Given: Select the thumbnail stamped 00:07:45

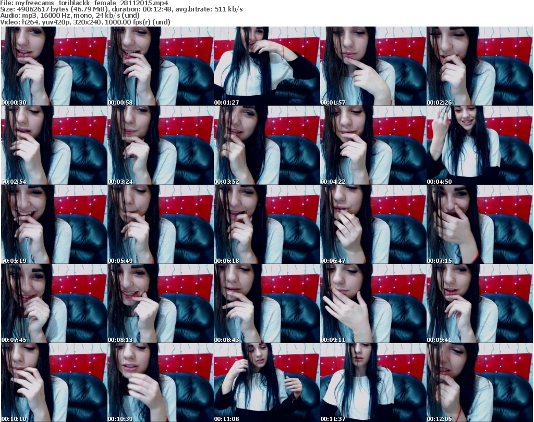Looking at the screenshot, I should (54, 303).
